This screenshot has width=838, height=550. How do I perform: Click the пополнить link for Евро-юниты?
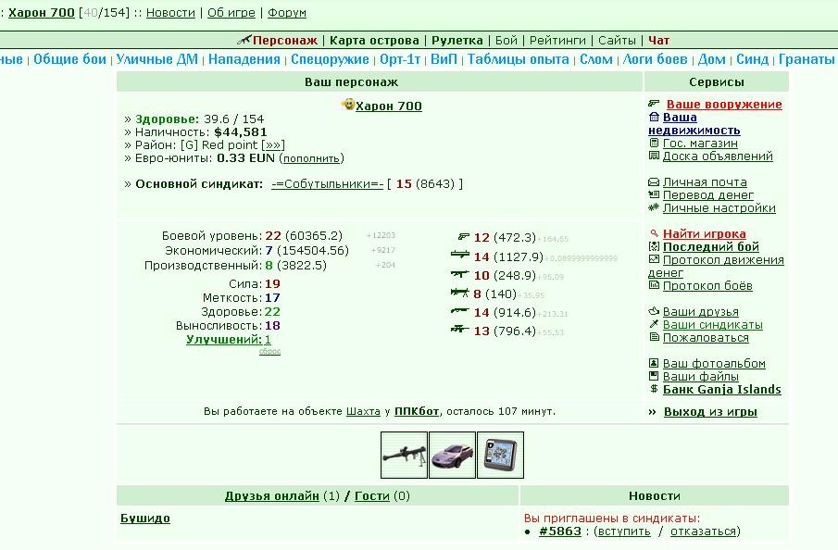311,158
